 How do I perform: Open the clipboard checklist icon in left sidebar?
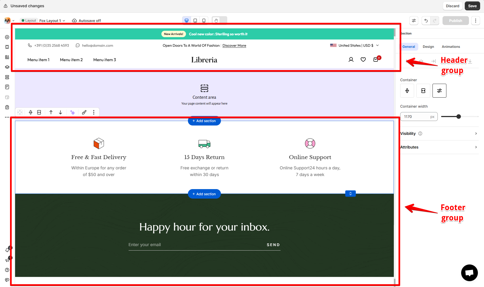(7, 107)
